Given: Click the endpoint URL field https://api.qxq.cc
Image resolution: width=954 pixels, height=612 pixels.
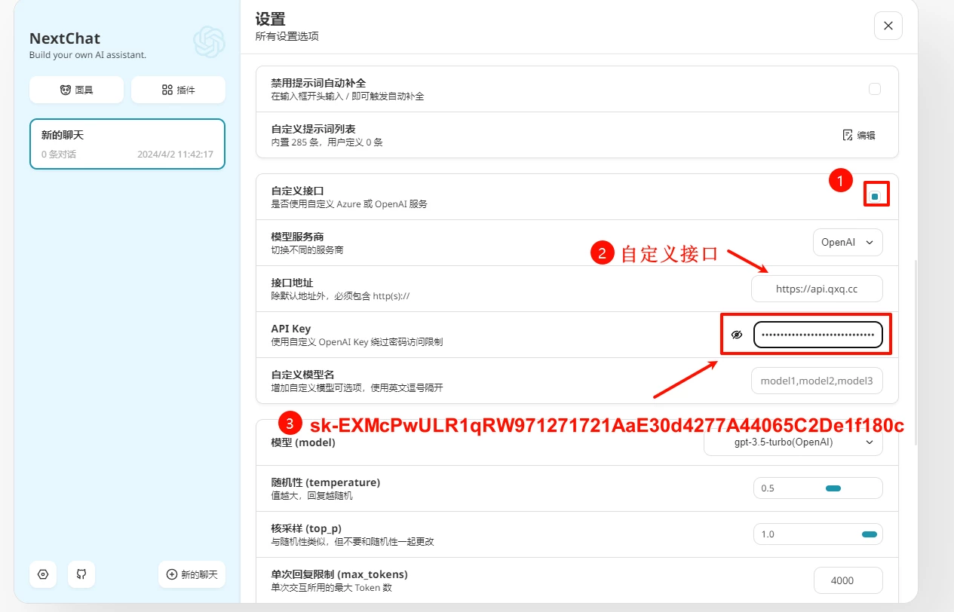Looking at the screenshot, I should (816, 289).
